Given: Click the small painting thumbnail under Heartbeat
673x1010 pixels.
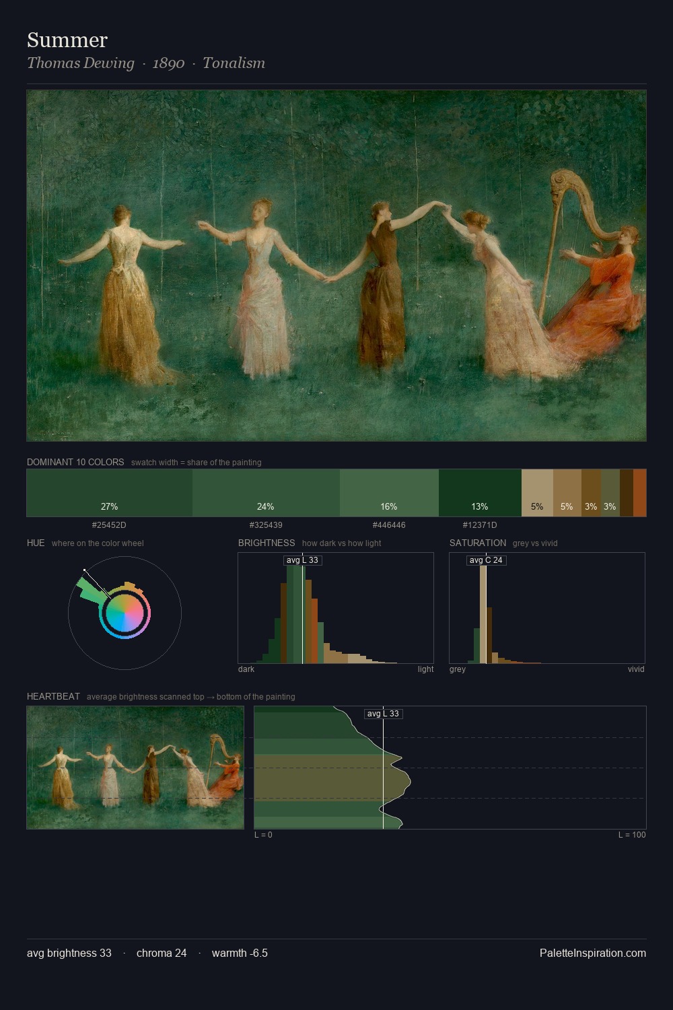Looking at the screenshot, I should click(135, 768).
